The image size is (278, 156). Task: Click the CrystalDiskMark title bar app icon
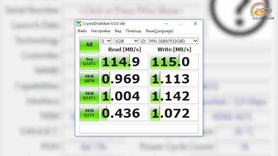(x=79, y=23)
